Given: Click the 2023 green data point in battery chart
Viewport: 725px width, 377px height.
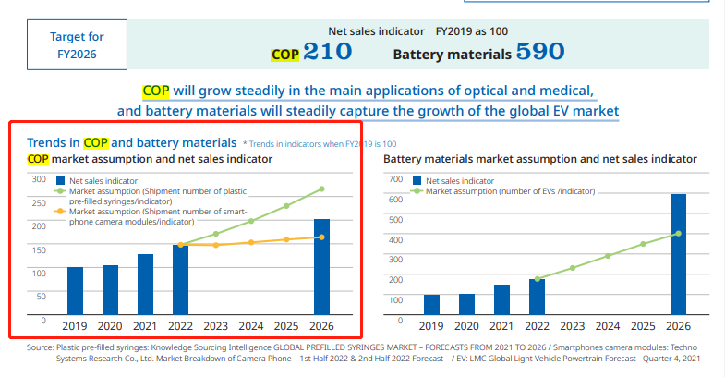Looking at the screenshot, I should (x=573, y=268).
